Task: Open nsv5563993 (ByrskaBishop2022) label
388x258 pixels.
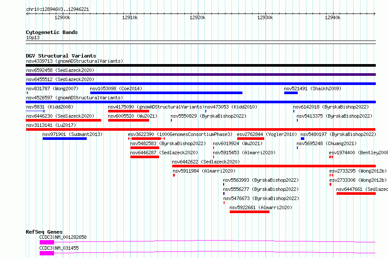Action: pos(261,180)
